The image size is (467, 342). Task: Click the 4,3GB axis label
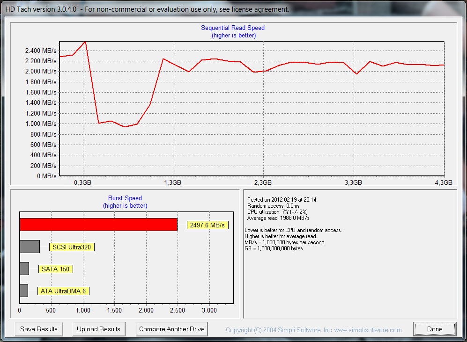tap(444, 182)
